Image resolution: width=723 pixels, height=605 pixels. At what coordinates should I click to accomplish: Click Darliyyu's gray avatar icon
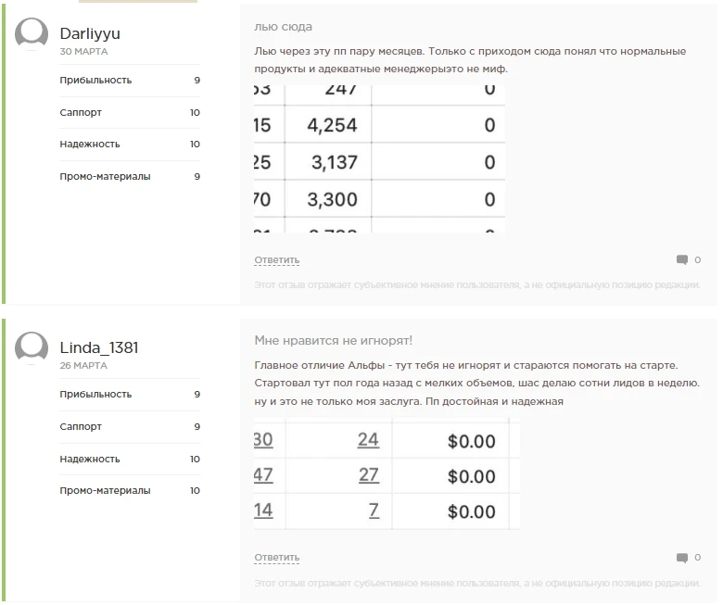pos(32,34)
